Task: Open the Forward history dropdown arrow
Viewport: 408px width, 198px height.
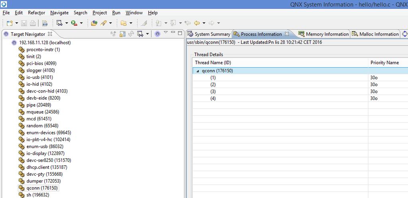Action: click(219, 23)
